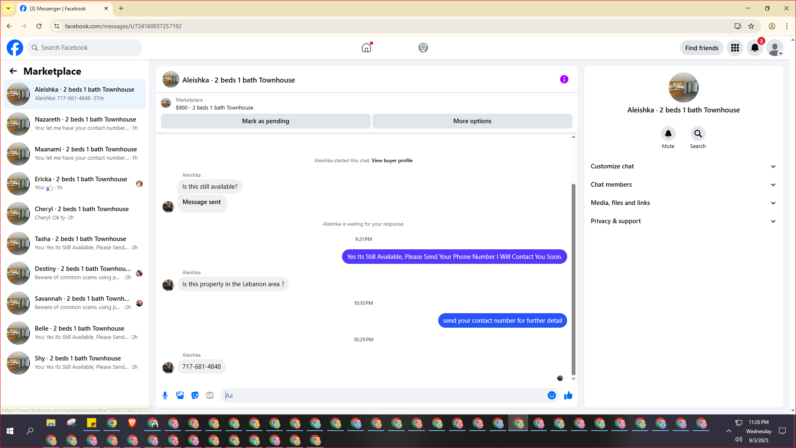The image size is (796, 448).
Task: Select the 'Is this property in the Lebanon area ?' message
Action: [233, 284]
